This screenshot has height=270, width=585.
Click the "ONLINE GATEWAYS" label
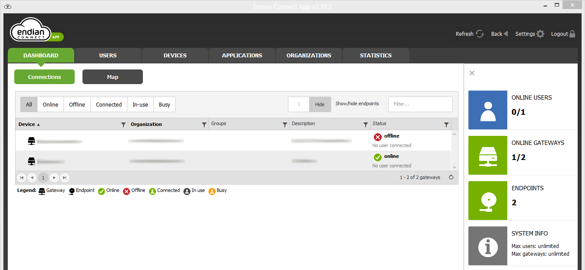tap(538, 143)
